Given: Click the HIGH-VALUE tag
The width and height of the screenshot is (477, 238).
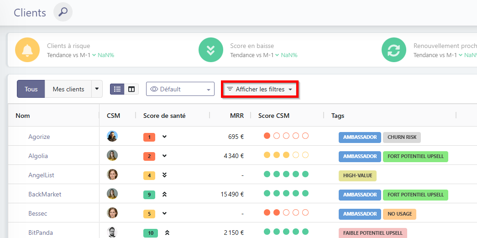Looking at the screenshot, I should tap(357, 175).
